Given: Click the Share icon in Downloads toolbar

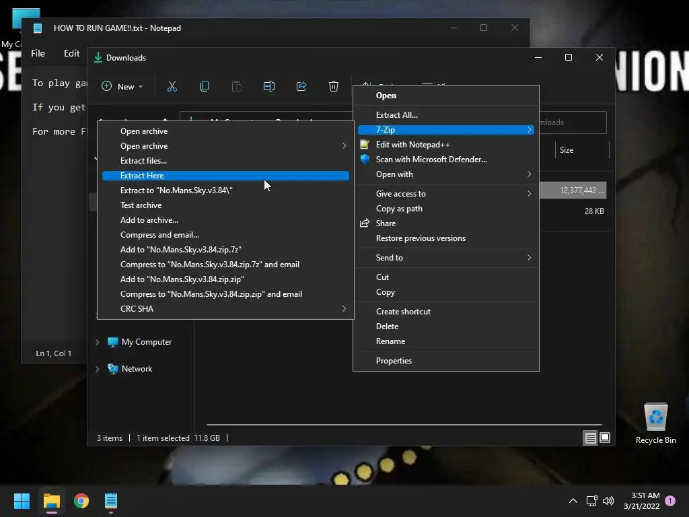Looking at the screenshot, I should pos(301,86).
